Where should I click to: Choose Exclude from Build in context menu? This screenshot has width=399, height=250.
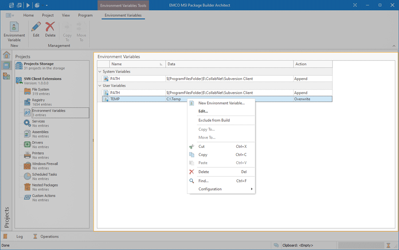(x=221, y=120)
